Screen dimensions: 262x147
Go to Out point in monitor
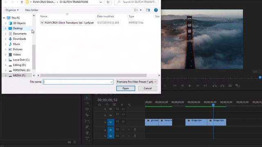205,86
